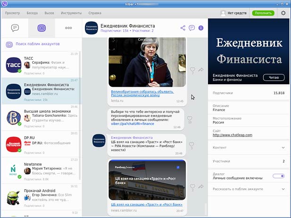Screen dimensions: 291x218
Task: Open the viber://pa?chatURI=finance link
Action: (x=133, y=124)
